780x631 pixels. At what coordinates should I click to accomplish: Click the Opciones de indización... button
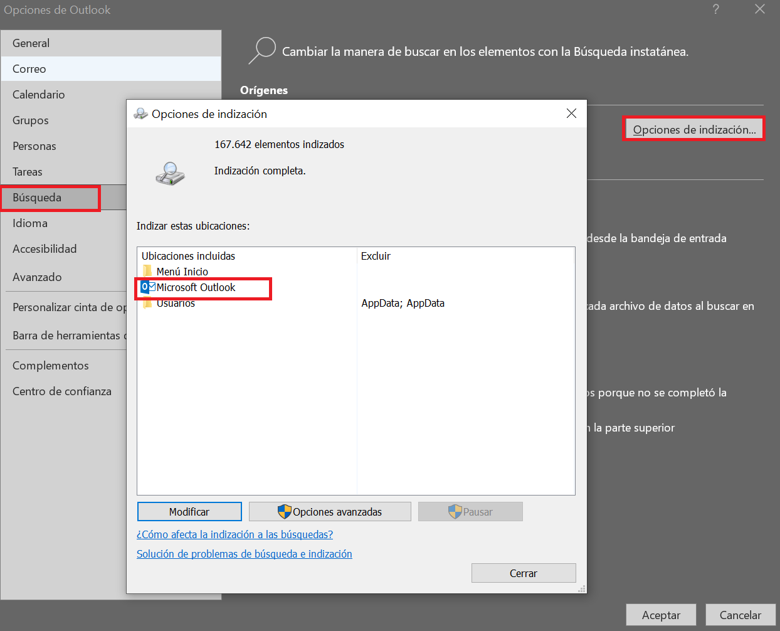point(693,129)
